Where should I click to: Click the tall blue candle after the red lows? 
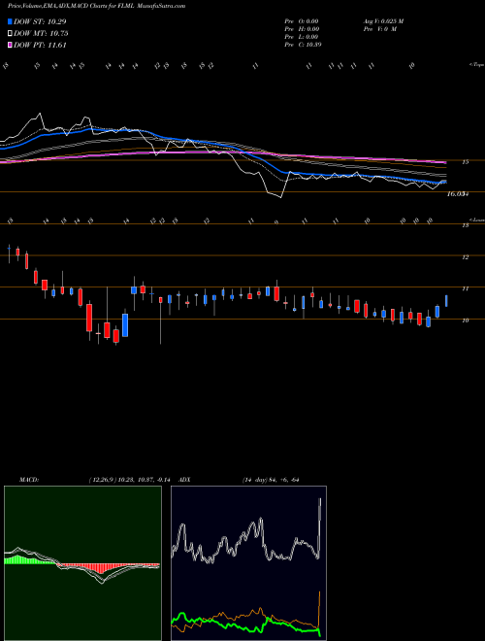[x=125, y=325]
